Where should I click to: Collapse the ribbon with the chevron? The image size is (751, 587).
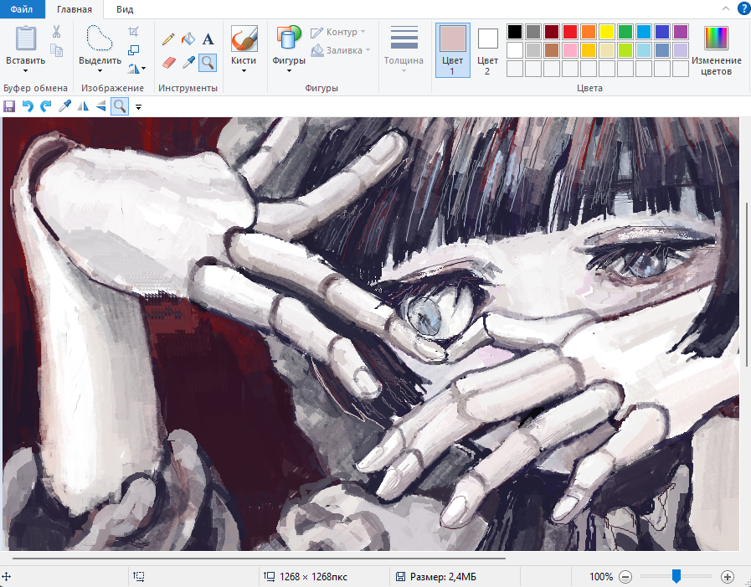(726, 8)
